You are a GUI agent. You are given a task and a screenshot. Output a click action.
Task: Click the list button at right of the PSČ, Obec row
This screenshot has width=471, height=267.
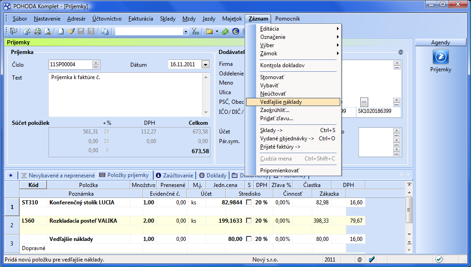396,102
